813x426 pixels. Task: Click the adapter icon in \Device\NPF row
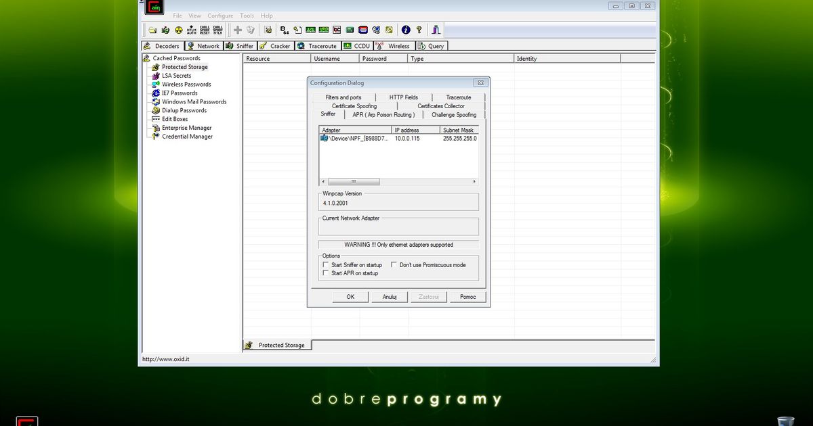(324, 138)
